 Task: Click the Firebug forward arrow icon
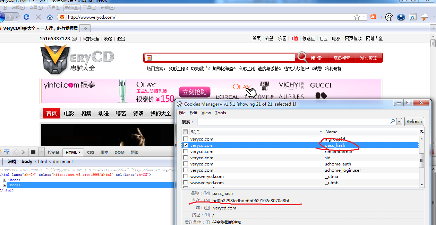click(x=24, y=152)
